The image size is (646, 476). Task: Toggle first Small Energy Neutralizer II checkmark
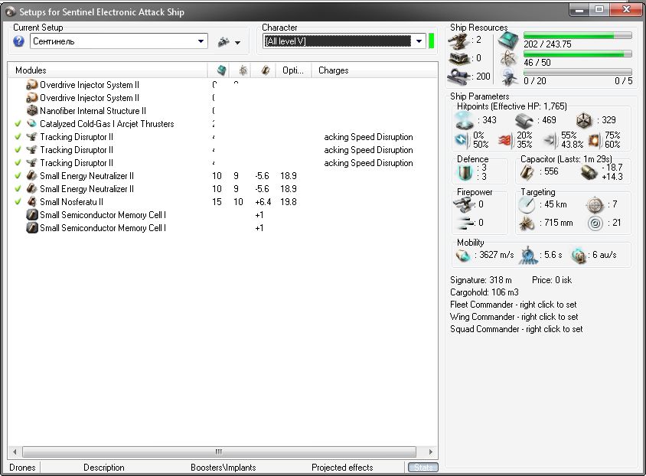(x=18, y=176)
